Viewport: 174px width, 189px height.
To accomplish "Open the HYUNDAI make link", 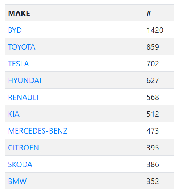I will pyautogui.click(x=25, y=80).
